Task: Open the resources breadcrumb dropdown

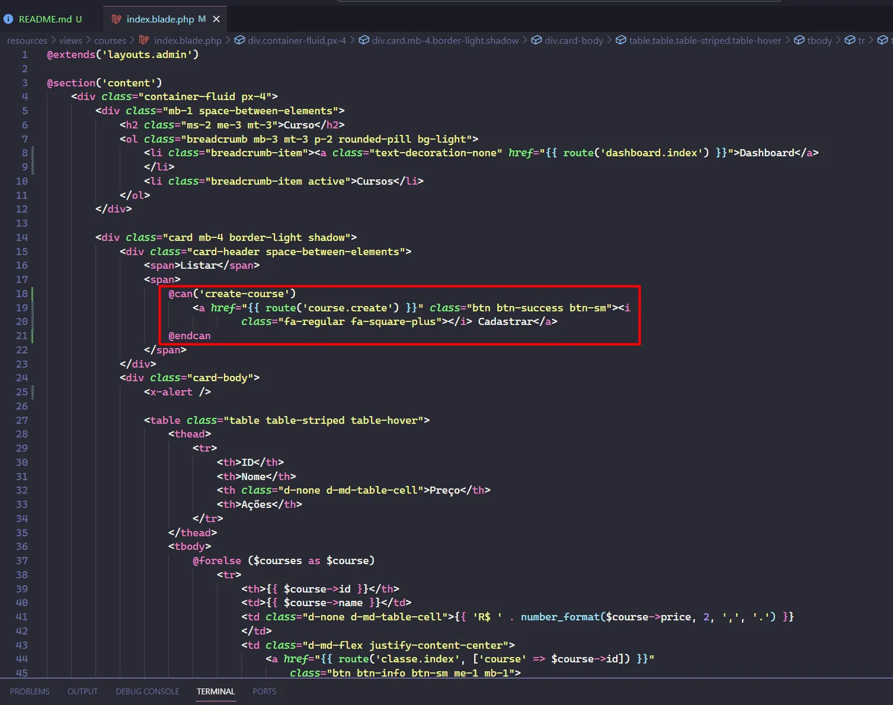Action: tap(27, 40)
